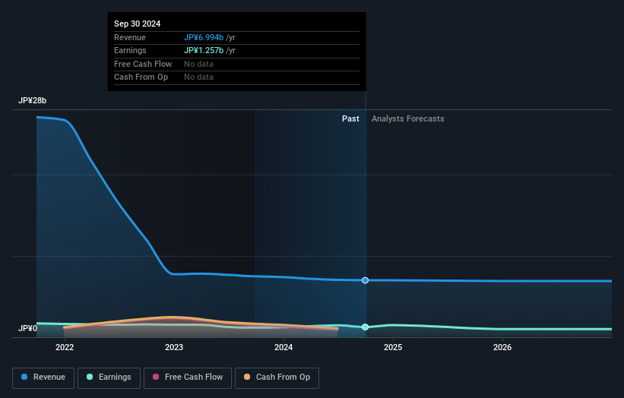Toggle the Free Cash Flow legend button
Image resolution: width=624 pixels, height=398 pixels.
pos(188,377)
